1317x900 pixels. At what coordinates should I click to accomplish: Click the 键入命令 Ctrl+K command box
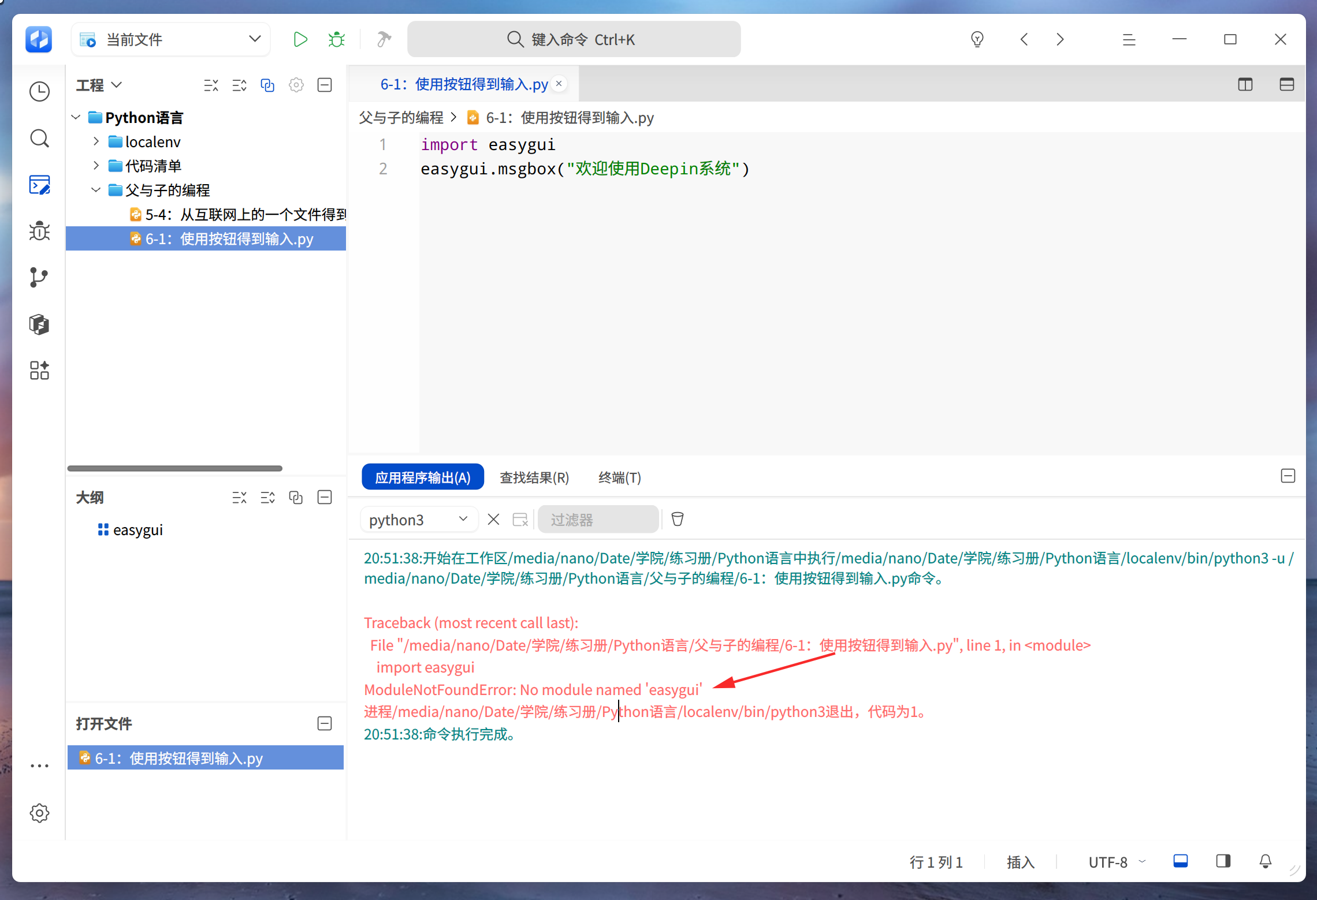point(574,39)
